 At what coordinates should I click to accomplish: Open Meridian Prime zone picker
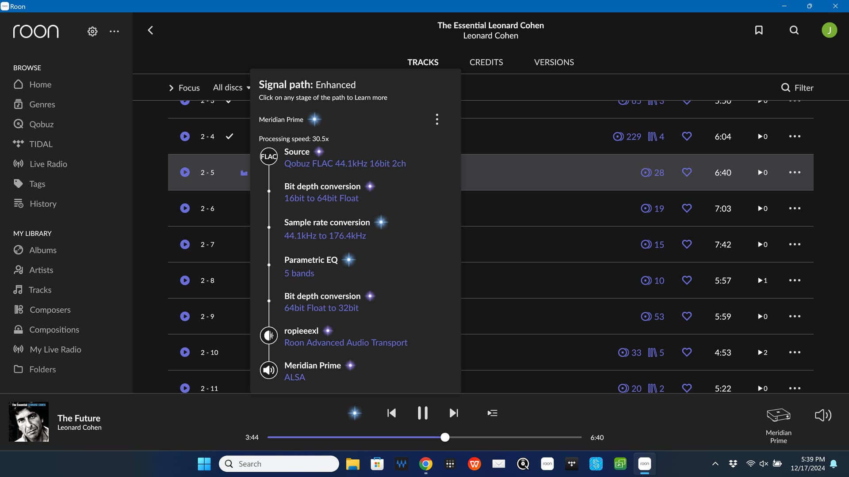778,425
